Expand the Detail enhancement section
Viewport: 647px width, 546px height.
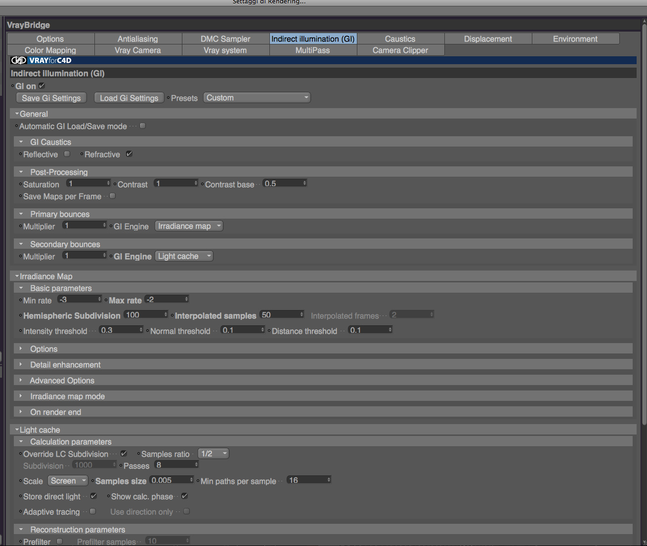point(21,364)
